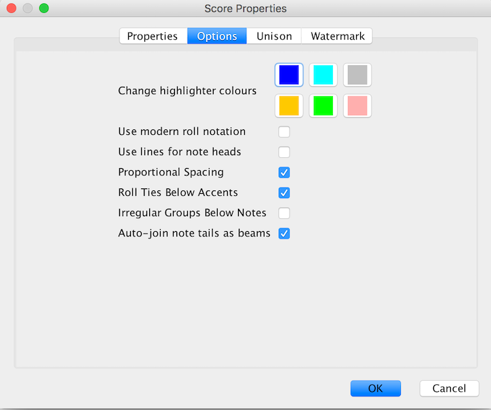Go to the Watermark tab
The image size is (491, 410).
pyautogui.click(x=337, y=36)
